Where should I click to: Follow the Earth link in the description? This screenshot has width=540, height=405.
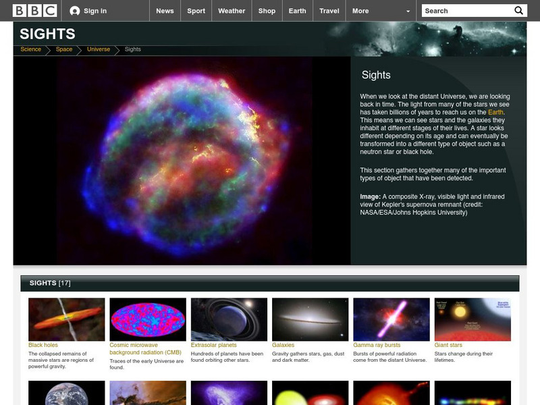pos(495,112)
